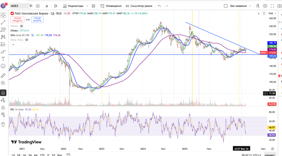The height and width of the screenshot is (156, 282).
Task: Open quick search lightning icon
Action: (x=258, y=6)
